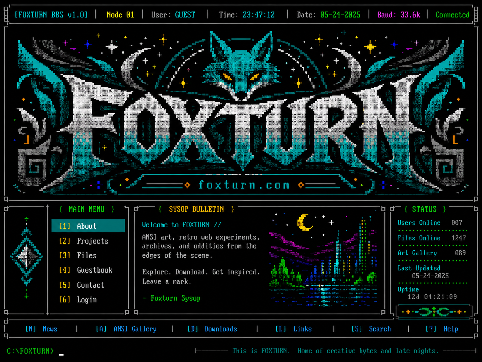Go to [A] ANSI Gallery
Viewport: 482px width, 362px height.
[x=126, y=329]
